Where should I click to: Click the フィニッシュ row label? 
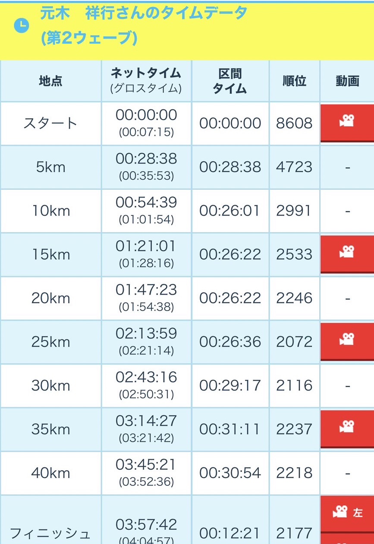click(50, 533)
